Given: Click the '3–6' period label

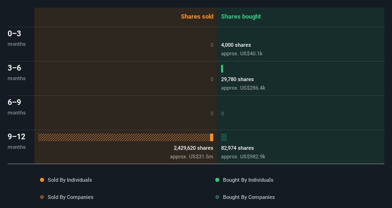Looking at the screenshot, I should [x=14, y=68].
